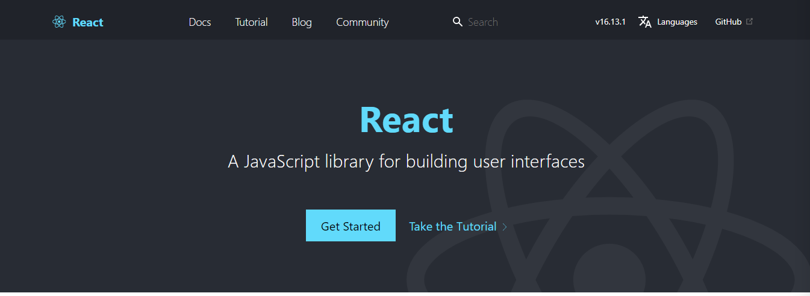Click the JavaScript library tagline text

(x=406, y=162)
